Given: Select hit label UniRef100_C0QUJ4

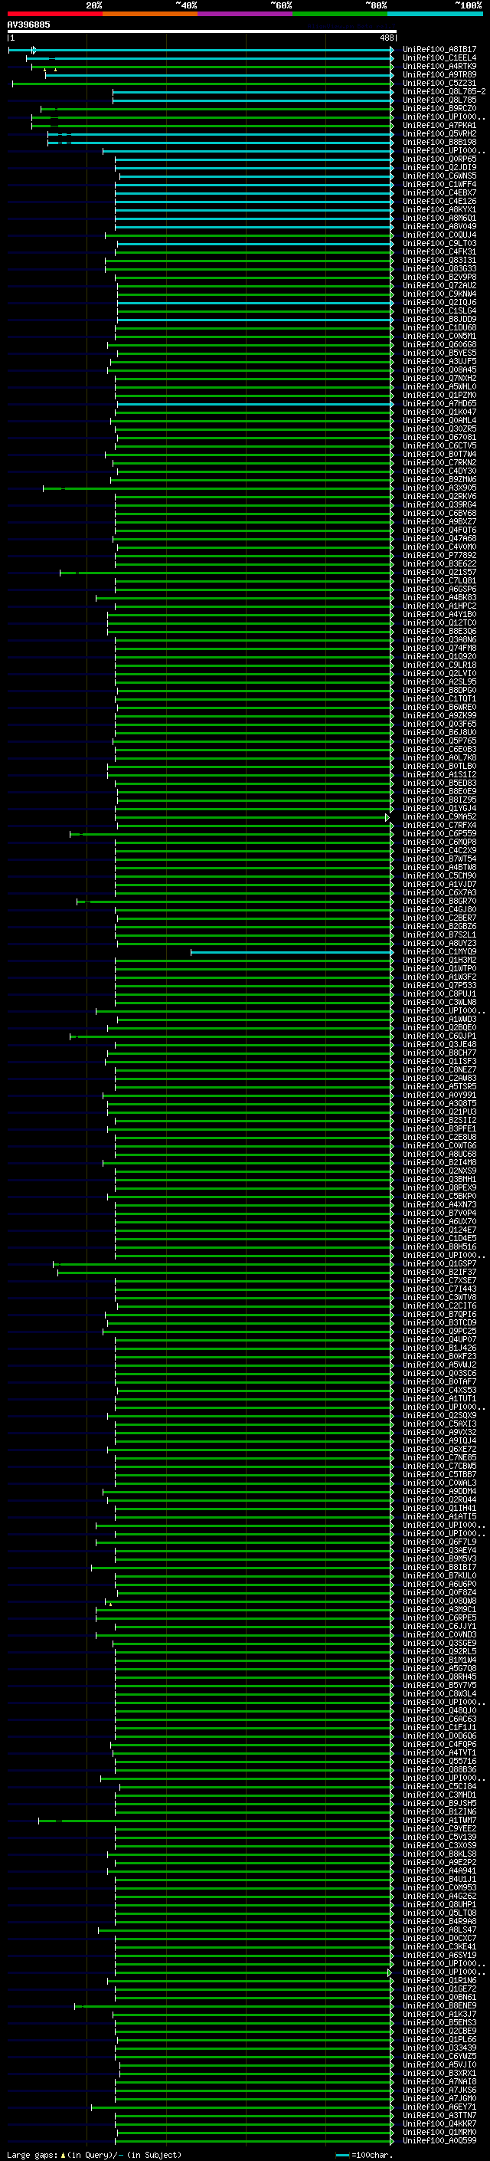Looking at the screenshot, I should pyautogui.click(x=439, y=235).
